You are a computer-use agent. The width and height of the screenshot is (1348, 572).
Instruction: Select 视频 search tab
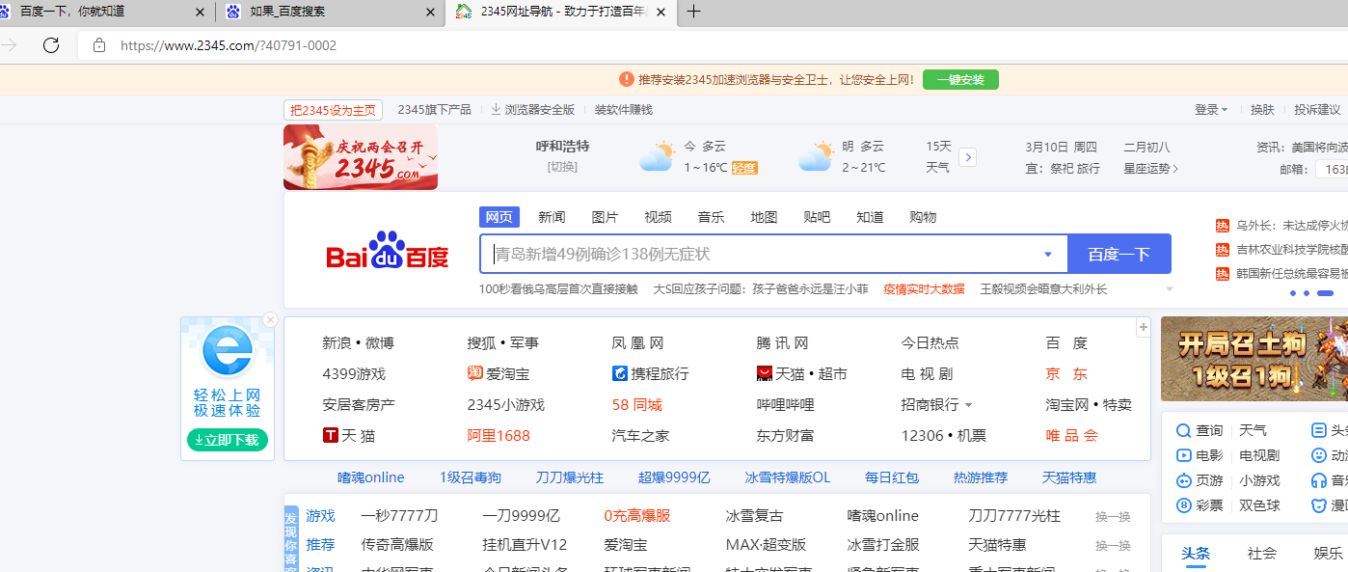(658, 217)
